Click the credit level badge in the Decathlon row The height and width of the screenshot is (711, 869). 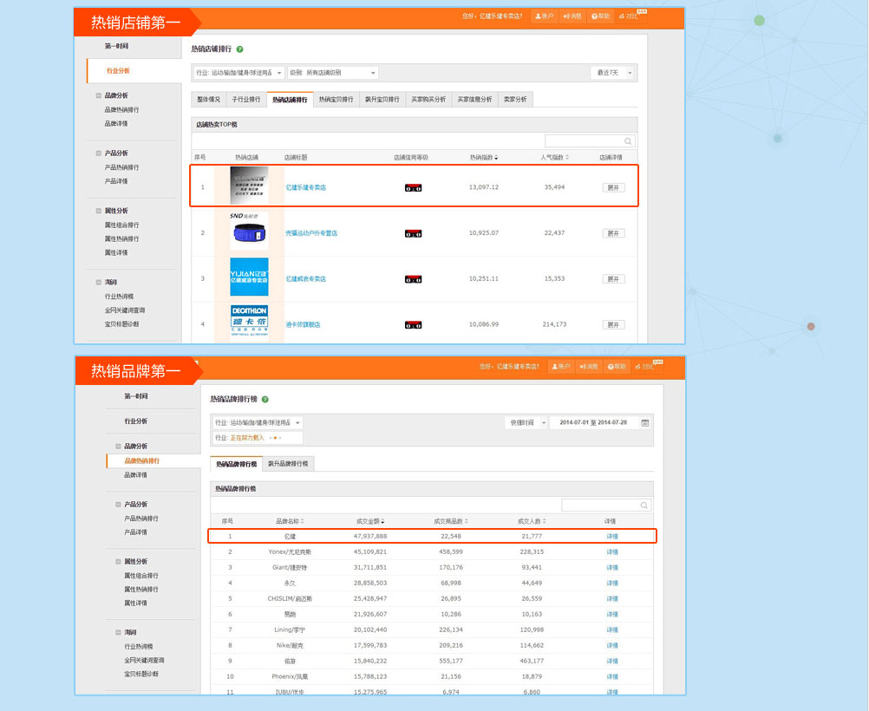pyautogui.click(x=414, y=325)
